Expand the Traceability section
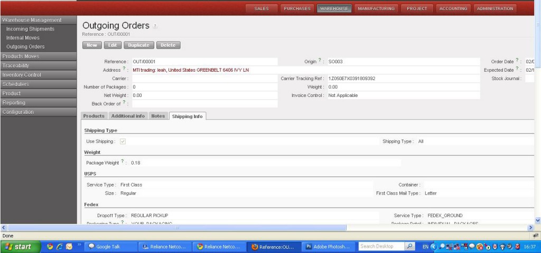The image size is (541, 253). [38, 65]
